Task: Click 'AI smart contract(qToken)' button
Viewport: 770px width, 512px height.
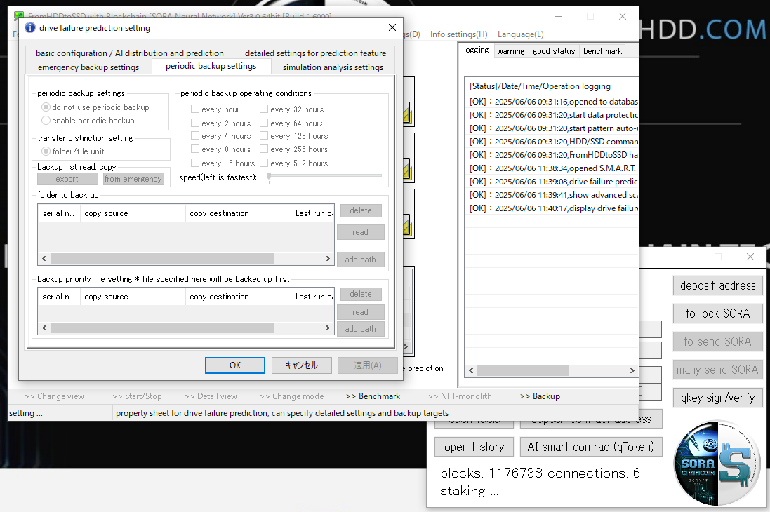Action: click(591, 447)
